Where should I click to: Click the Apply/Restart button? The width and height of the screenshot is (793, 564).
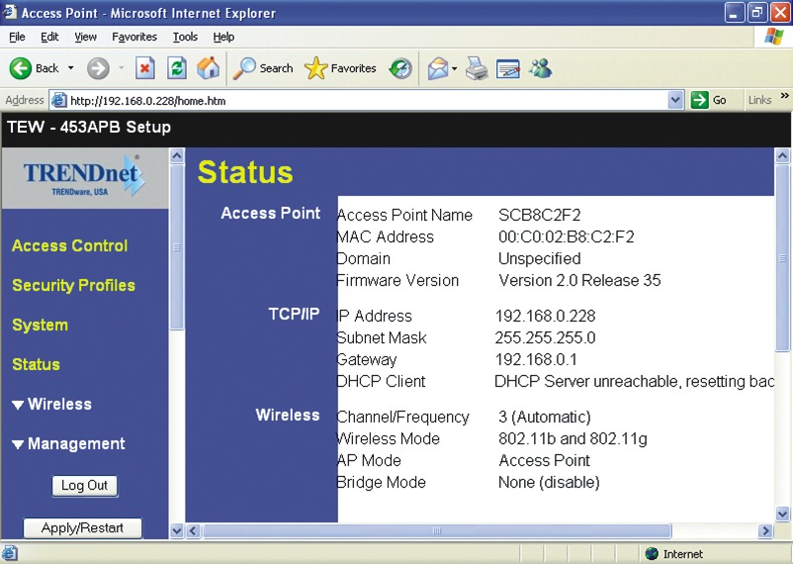82,528
